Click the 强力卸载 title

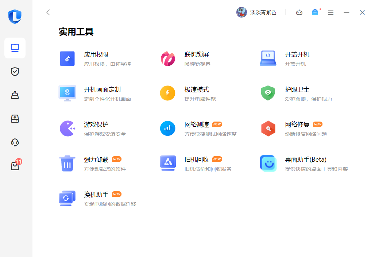coord(96,160)
